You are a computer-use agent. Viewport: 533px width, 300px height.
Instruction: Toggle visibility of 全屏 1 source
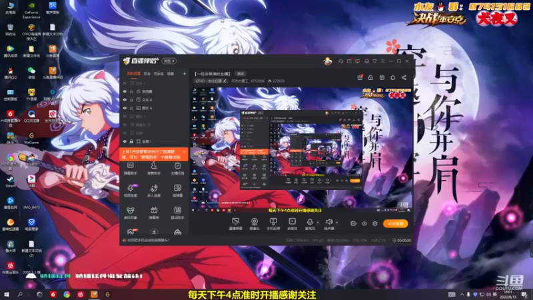[125, 141]
